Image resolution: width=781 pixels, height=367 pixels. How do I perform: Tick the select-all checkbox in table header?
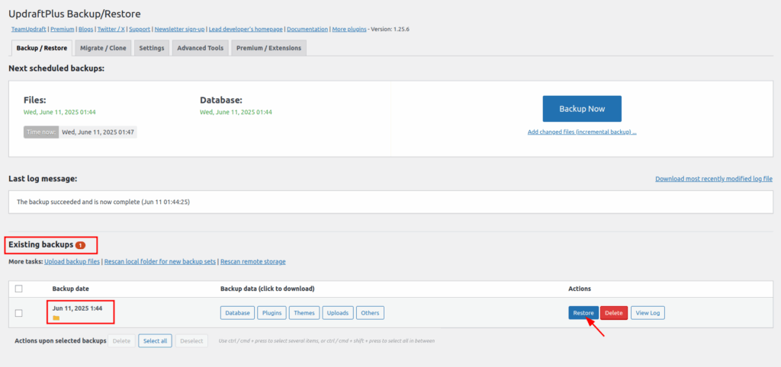(19, 289)
